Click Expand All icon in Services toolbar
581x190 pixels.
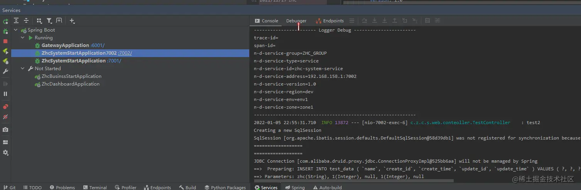[x=16, y=21]
